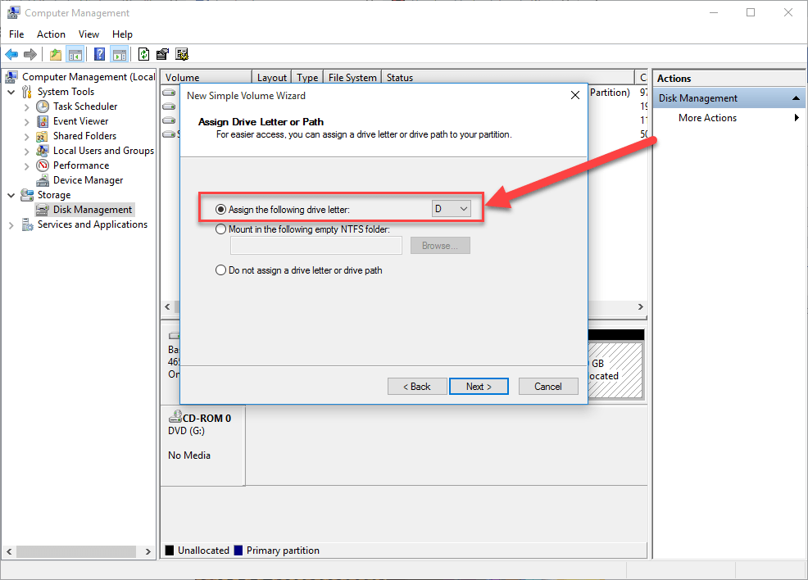The height and width of the screenshot is (580, 808).
Task: Toggle the Show/Hide Console Tree icon
Action: [75, 55]
